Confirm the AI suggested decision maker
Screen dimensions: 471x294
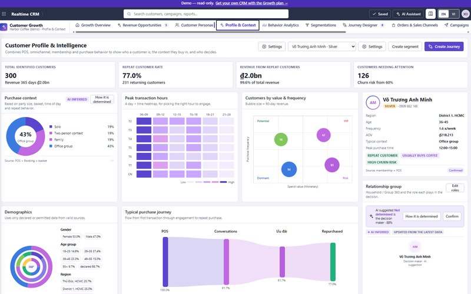click(452, 216)
